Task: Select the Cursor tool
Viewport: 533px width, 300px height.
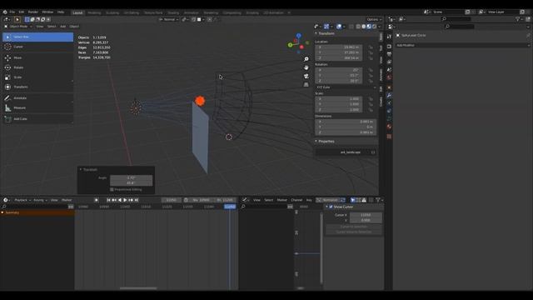Action: [37, 47]
